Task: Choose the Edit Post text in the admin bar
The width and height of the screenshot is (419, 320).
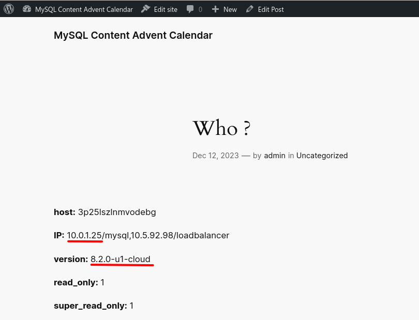Action: pyautogui.click(x=271, y=9)
